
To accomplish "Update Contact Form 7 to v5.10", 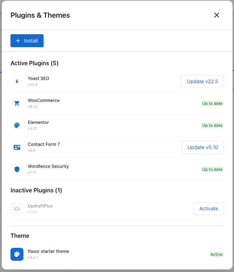I will 203,147.
